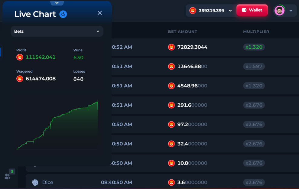Screen dimensions: 299x189
Task: Click the 359319.399 balance amount
Action: [211, 11]
